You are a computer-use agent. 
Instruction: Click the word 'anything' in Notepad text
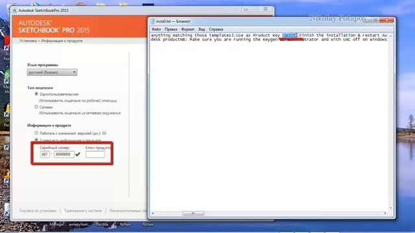161,35
